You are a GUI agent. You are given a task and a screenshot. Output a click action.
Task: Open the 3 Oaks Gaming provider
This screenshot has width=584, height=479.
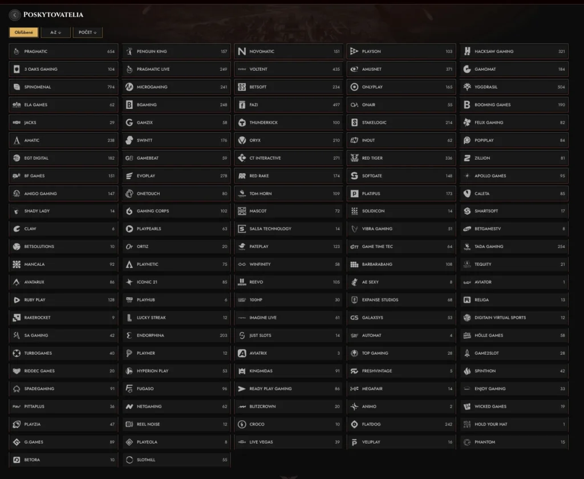(63, 69)
